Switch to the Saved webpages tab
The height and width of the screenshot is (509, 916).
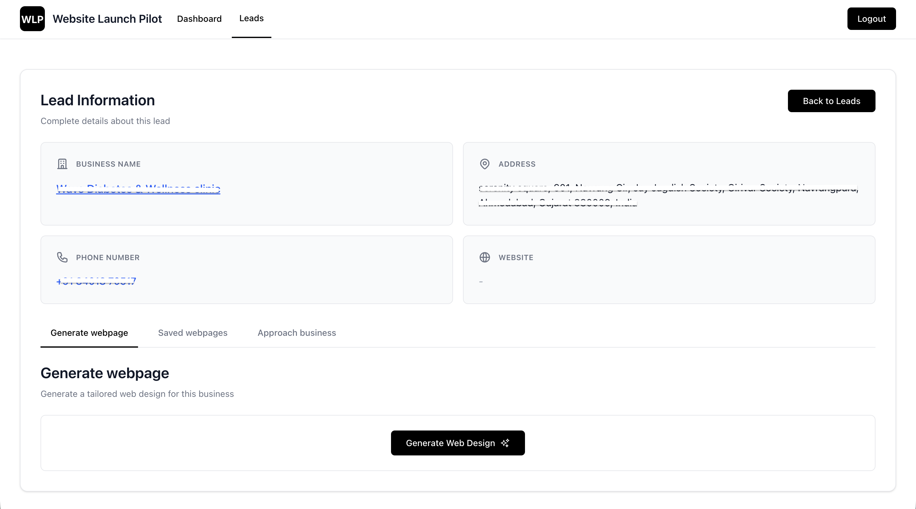pos(193,333)
